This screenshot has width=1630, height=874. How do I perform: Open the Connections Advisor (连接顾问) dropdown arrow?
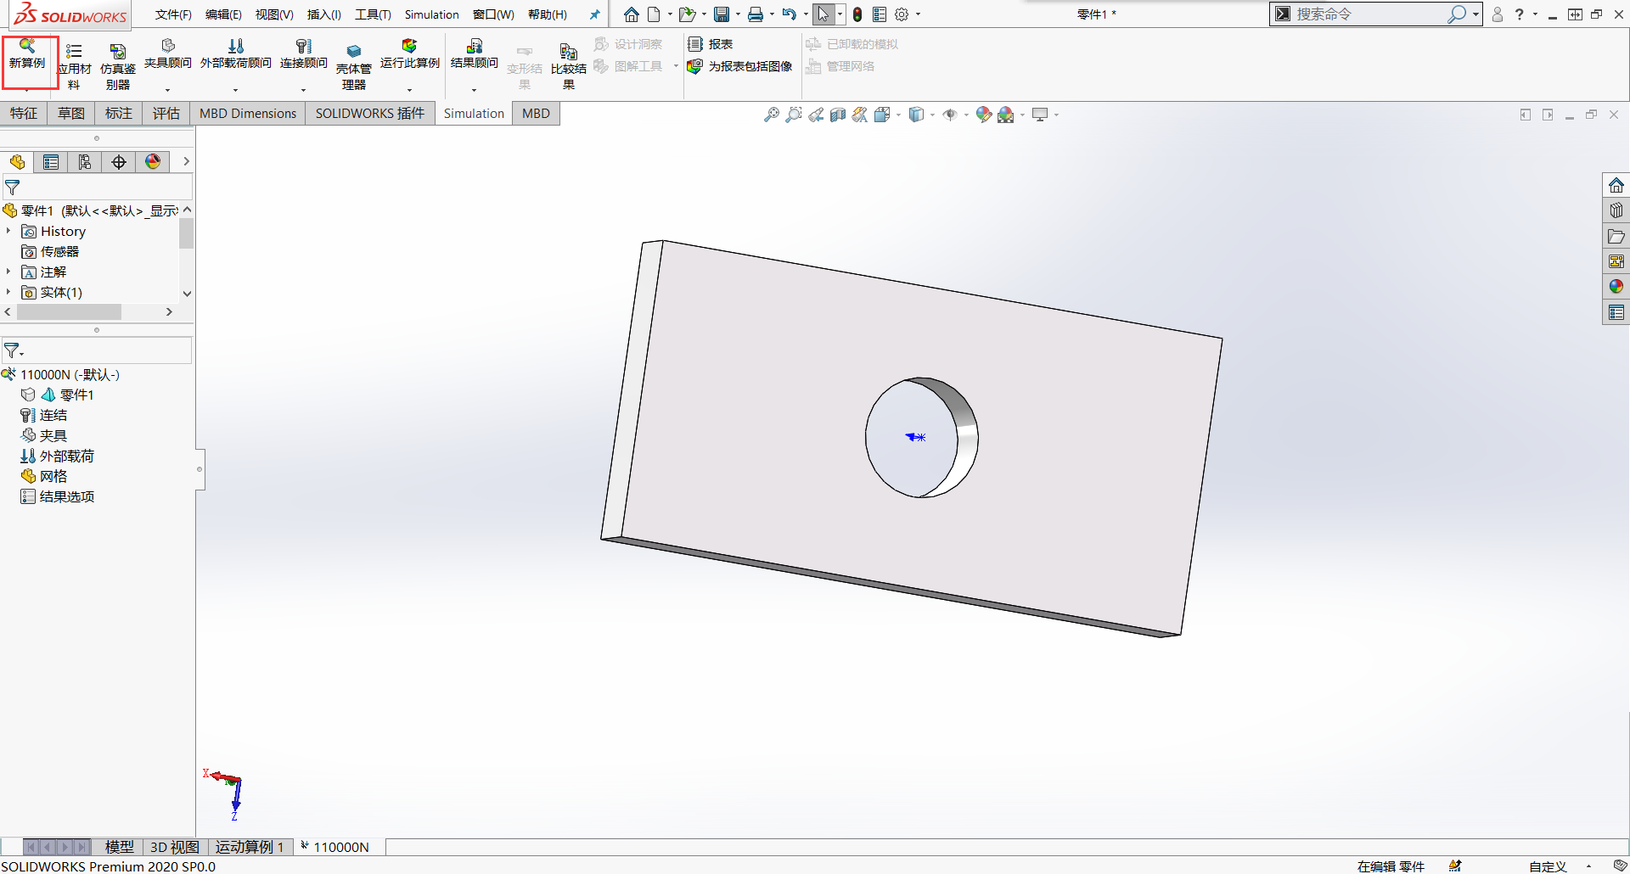coord(303,90)
